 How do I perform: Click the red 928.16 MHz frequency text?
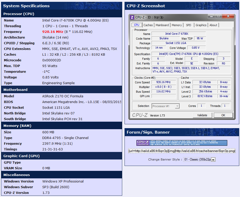click(53, 32)
